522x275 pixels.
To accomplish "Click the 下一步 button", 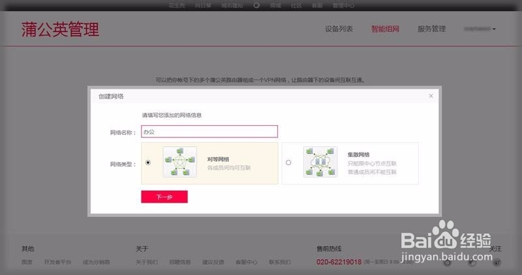I will 164,197.
